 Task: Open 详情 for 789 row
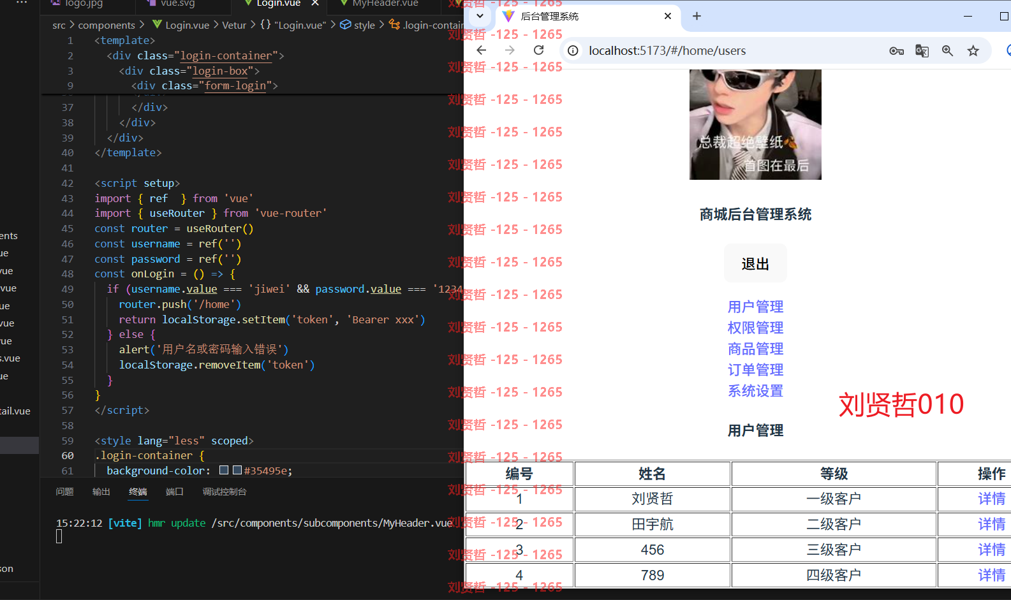click(992, 575)
